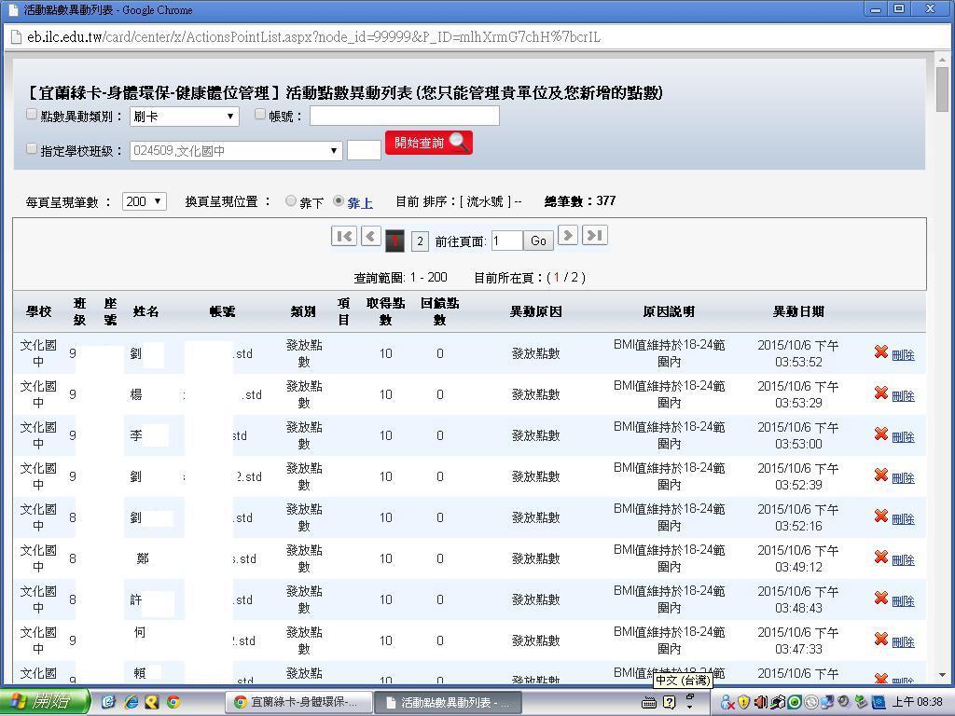The height and width of the screenshot is (716, 955).
Task: Click the previous page arrow icon
Action: 370,237
